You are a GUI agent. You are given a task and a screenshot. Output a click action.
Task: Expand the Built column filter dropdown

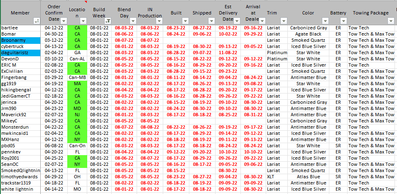(185, 21)
